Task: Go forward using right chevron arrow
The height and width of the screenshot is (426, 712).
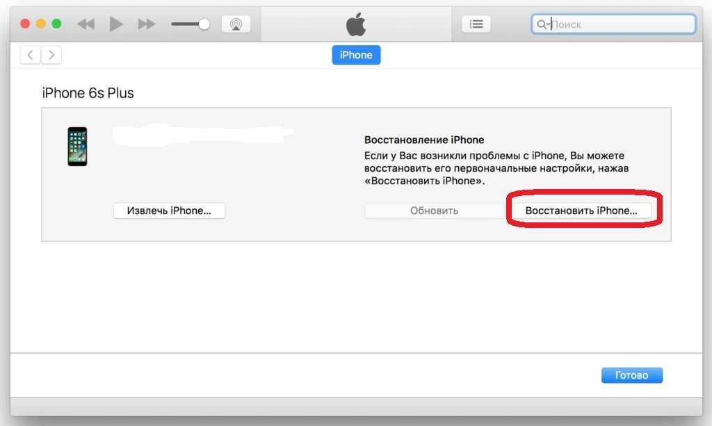Action: point(51,56)
